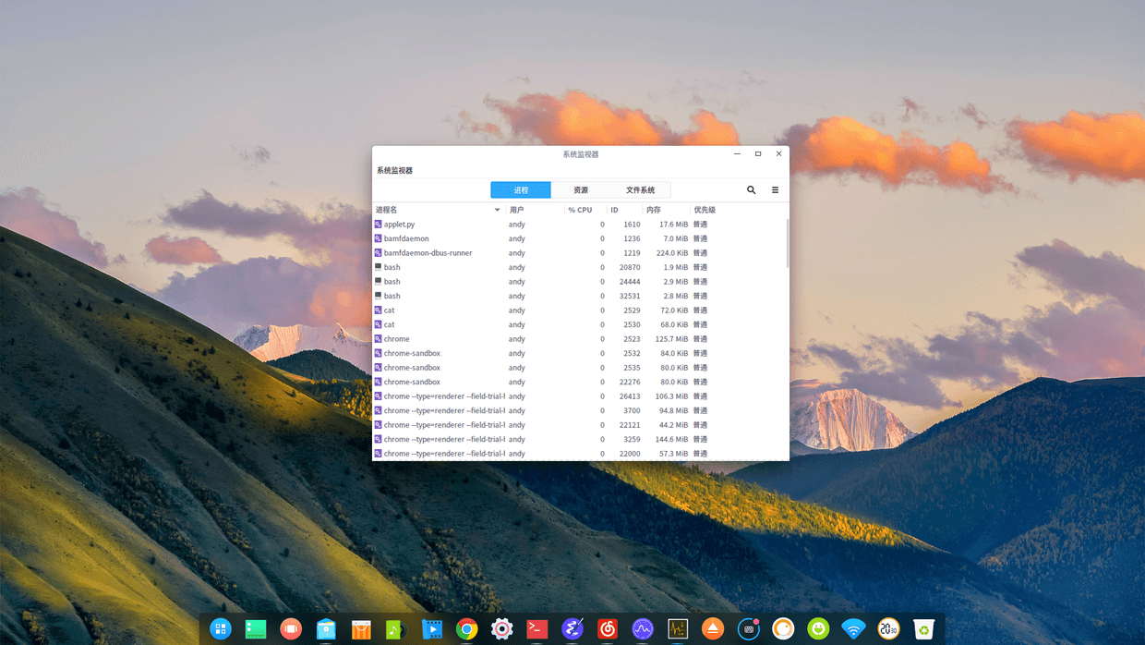
Task: Sort processes by 内存 column header
Action: click(666, 210)
